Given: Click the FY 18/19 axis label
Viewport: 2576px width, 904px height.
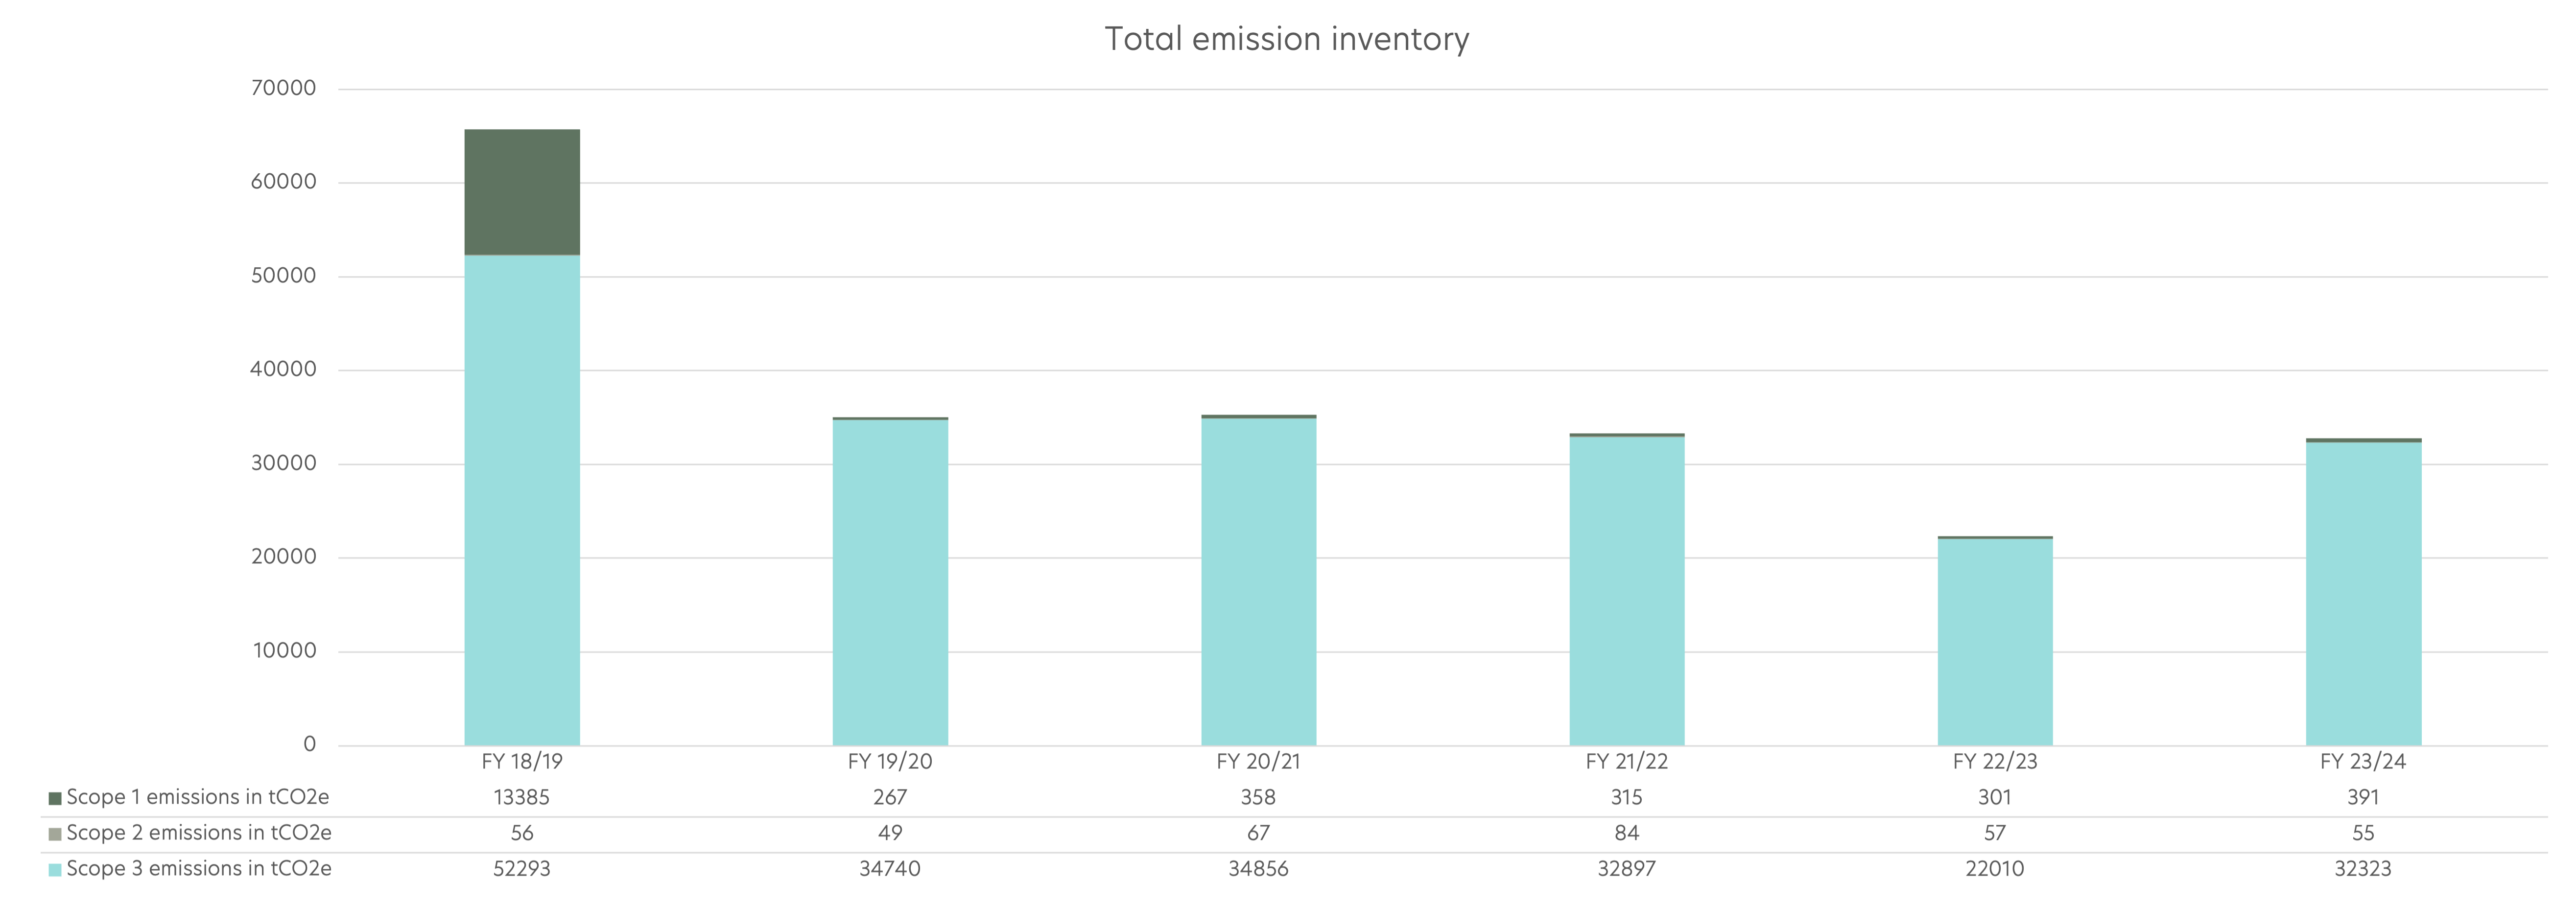Looking at the screenshot, I should point(522,762).
